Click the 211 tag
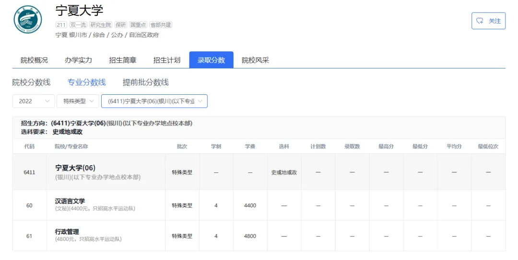The image size is (518, 260). [61, 25]
